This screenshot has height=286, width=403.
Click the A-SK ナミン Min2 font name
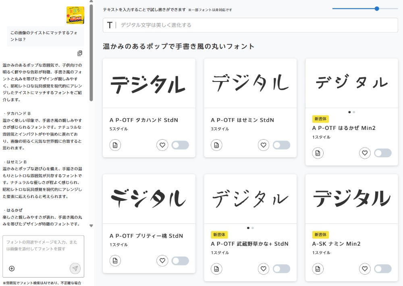(336, 244)
